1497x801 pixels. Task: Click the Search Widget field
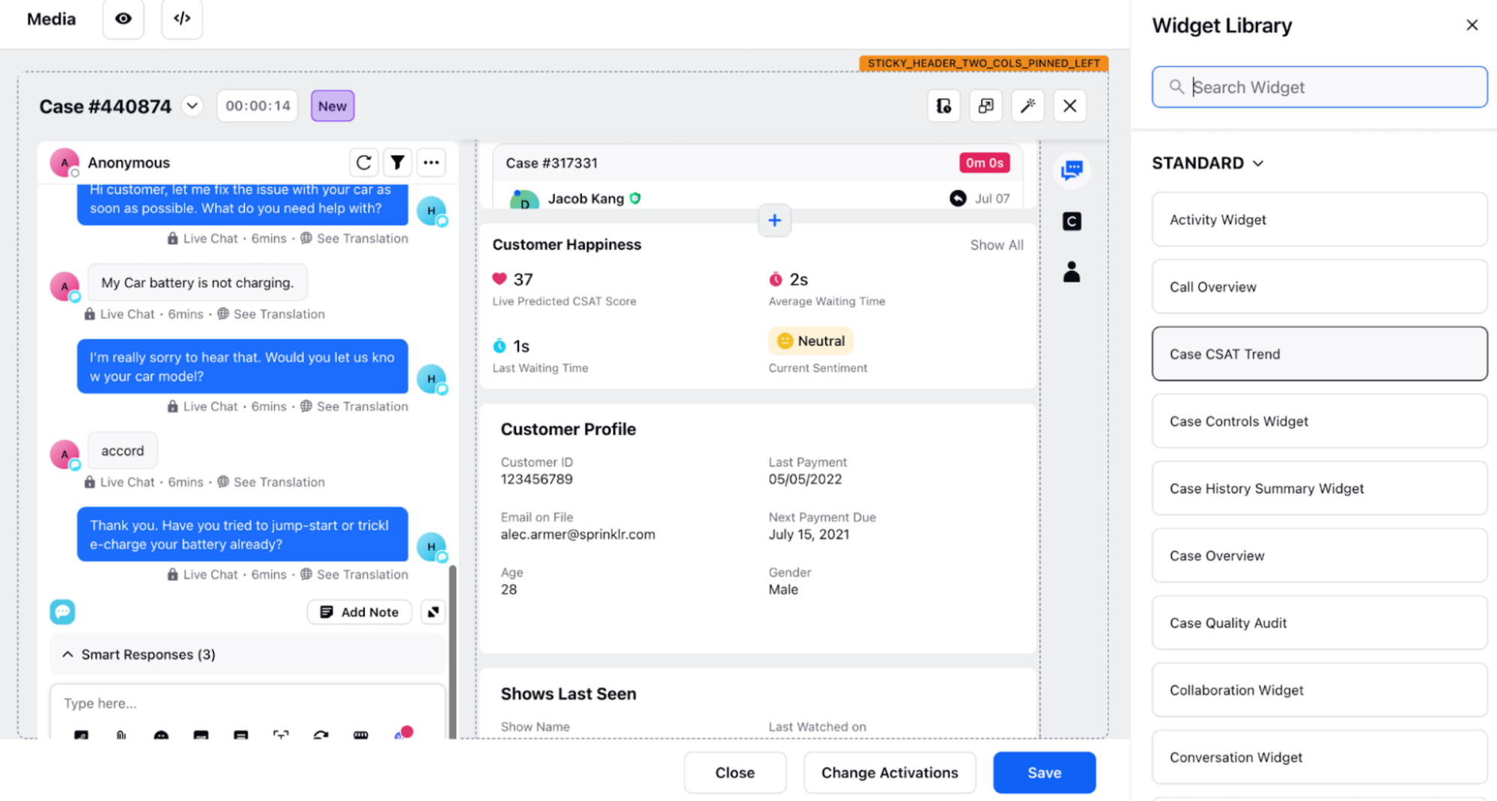(x=1320, y=88)
